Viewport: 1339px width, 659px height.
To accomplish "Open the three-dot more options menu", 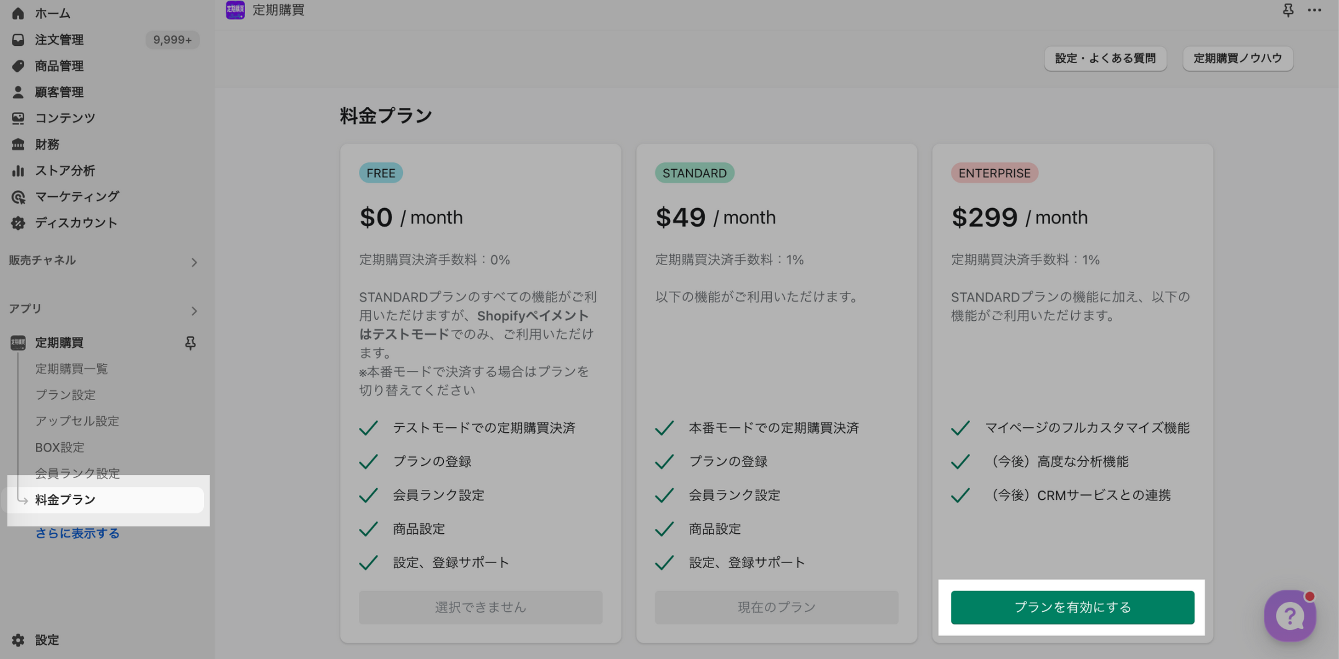I will 1315,10.
